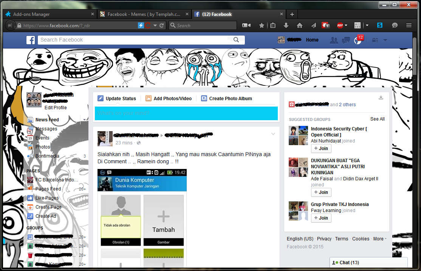Expand News Feed sort dropdown arrow
The width and height of the screenshot is (421, 271).
84,120
